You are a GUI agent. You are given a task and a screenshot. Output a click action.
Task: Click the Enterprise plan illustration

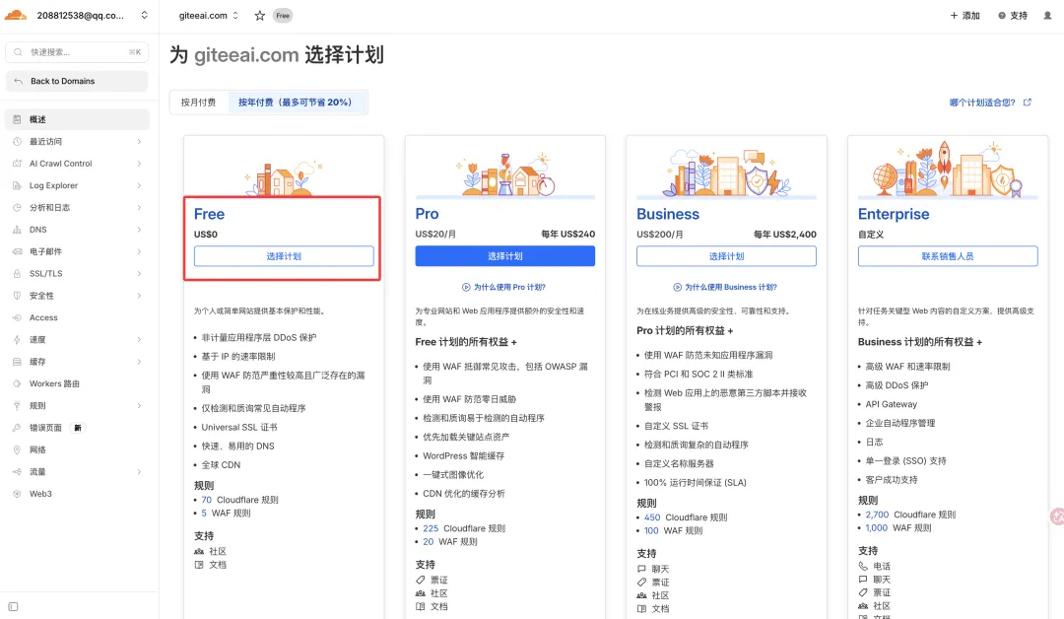(x=948, y=170)
